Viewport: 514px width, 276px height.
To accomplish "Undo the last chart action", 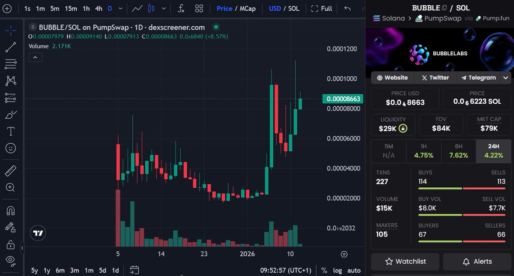I will (347, 8).
